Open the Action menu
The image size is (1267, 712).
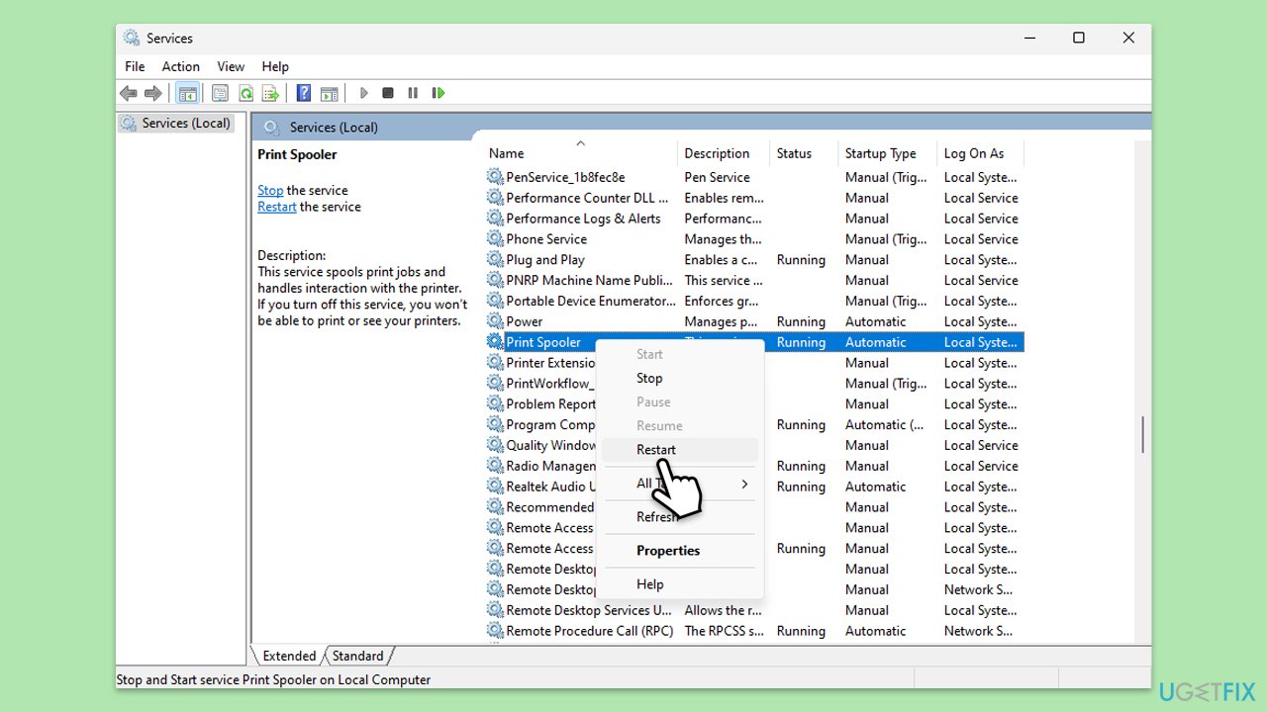point(181,66)
